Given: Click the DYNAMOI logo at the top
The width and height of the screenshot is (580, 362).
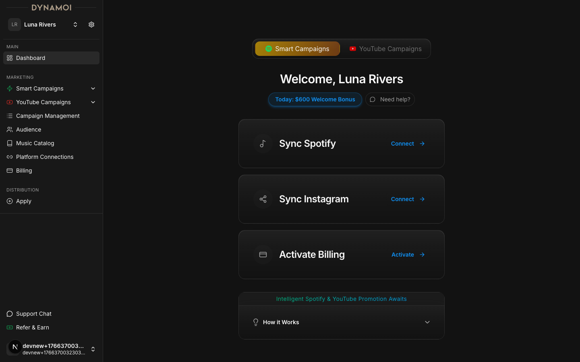Looking at the screenshot, I should click(x=52, y=8).
